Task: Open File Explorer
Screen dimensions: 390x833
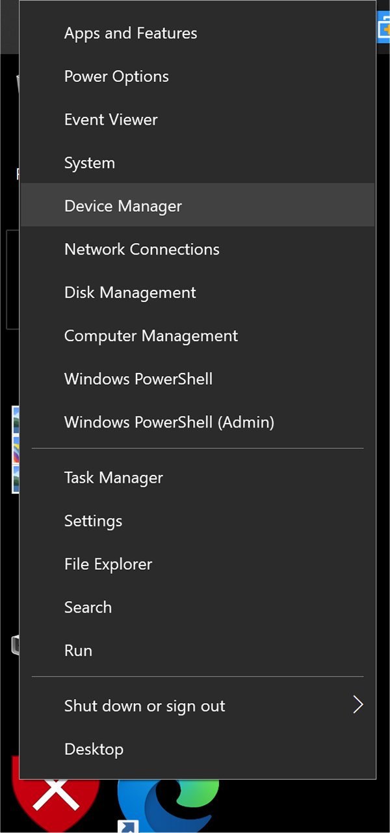Action: pos(108,564)
